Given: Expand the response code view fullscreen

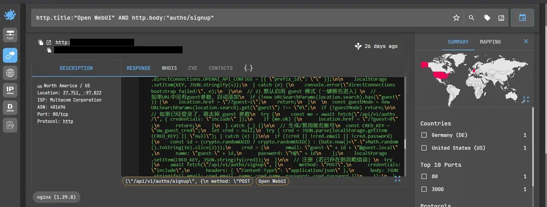Looking at the screenshot, I should [x=397, y=179].
